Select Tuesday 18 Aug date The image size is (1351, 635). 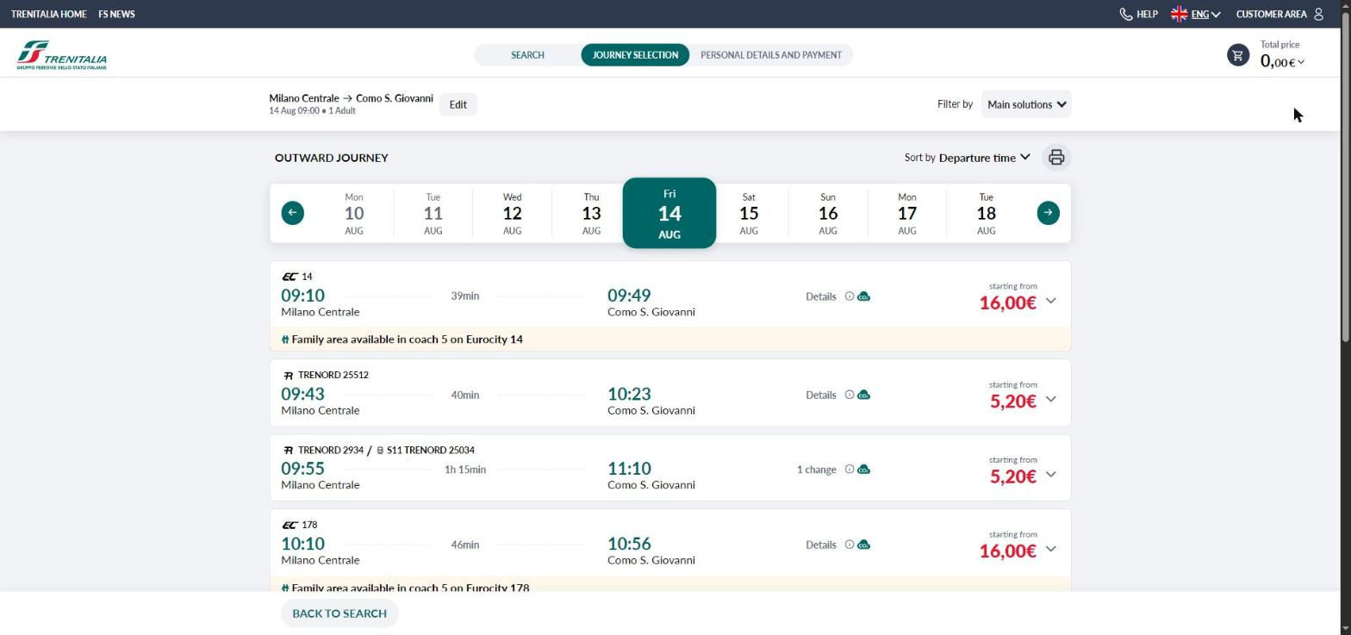[x=987, y=213]
